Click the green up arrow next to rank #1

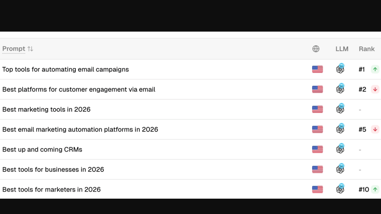click(375, 69)
